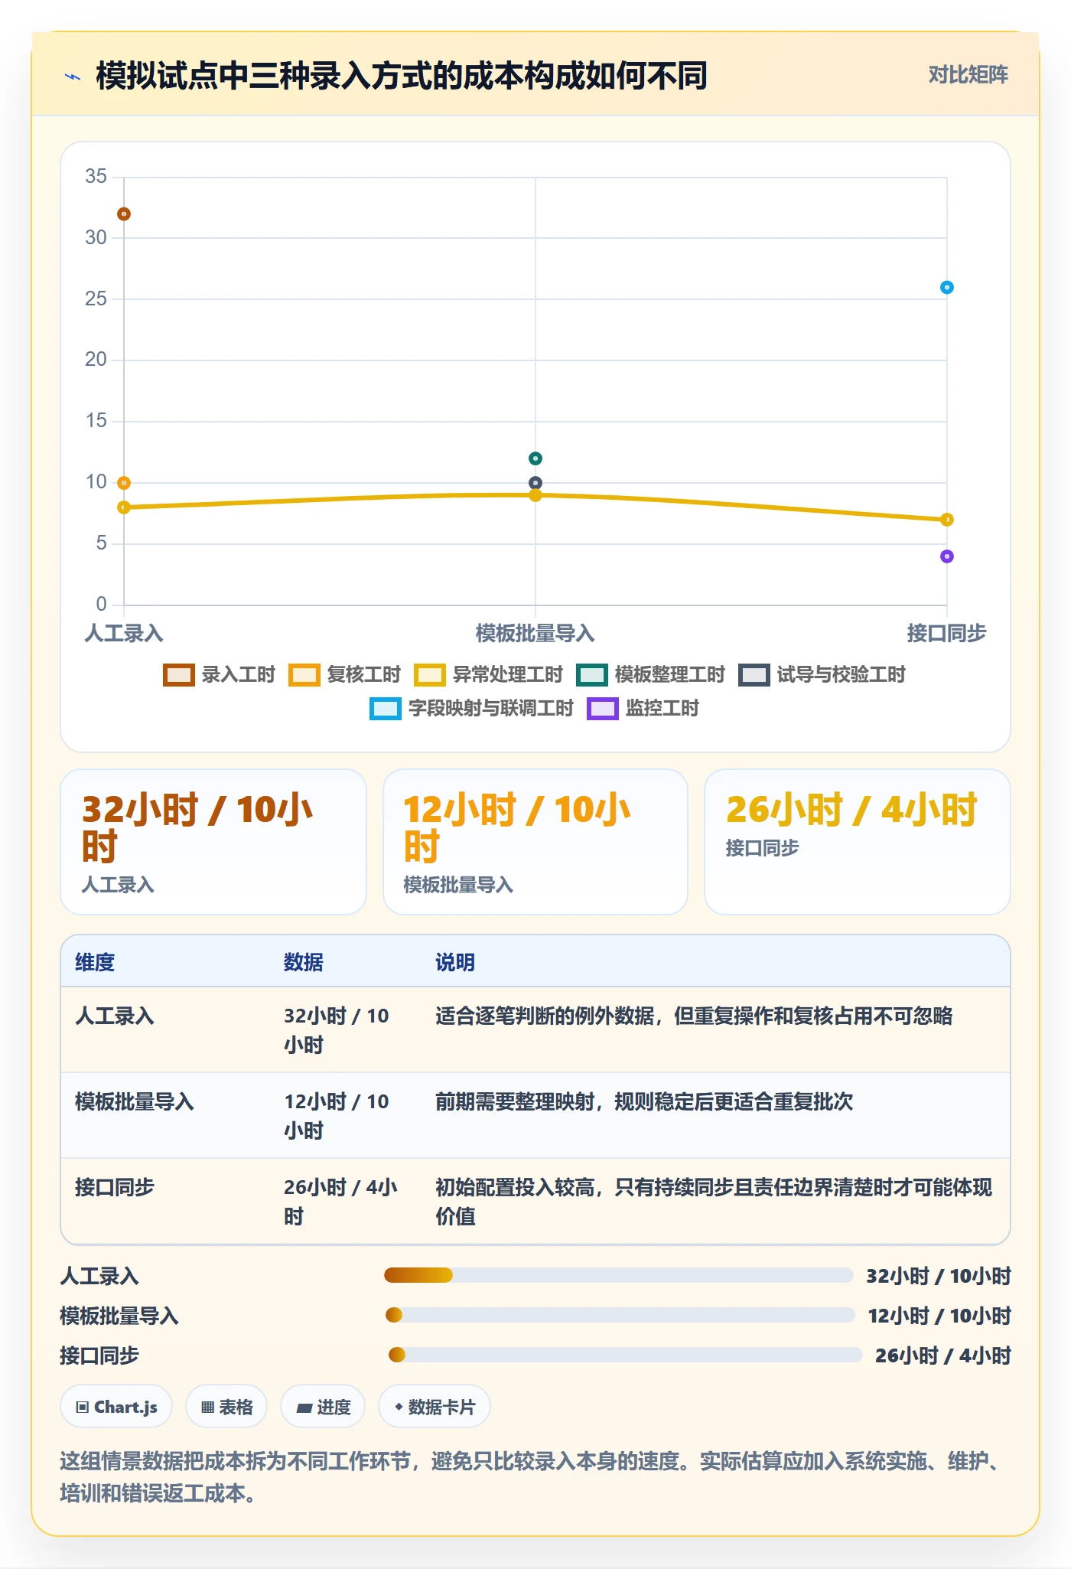
Task: Toggle the 模板整理工时 legend swatch
Action: coord(592,675)
